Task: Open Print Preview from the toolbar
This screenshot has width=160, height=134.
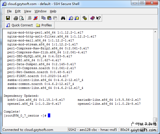Action: point(22,18)
